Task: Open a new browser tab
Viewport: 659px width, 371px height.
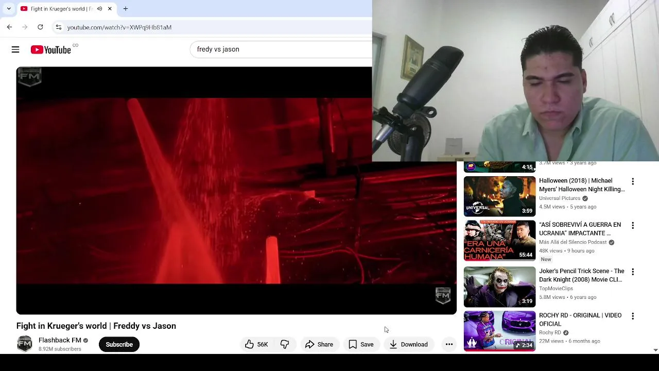Action: (125, 9)
